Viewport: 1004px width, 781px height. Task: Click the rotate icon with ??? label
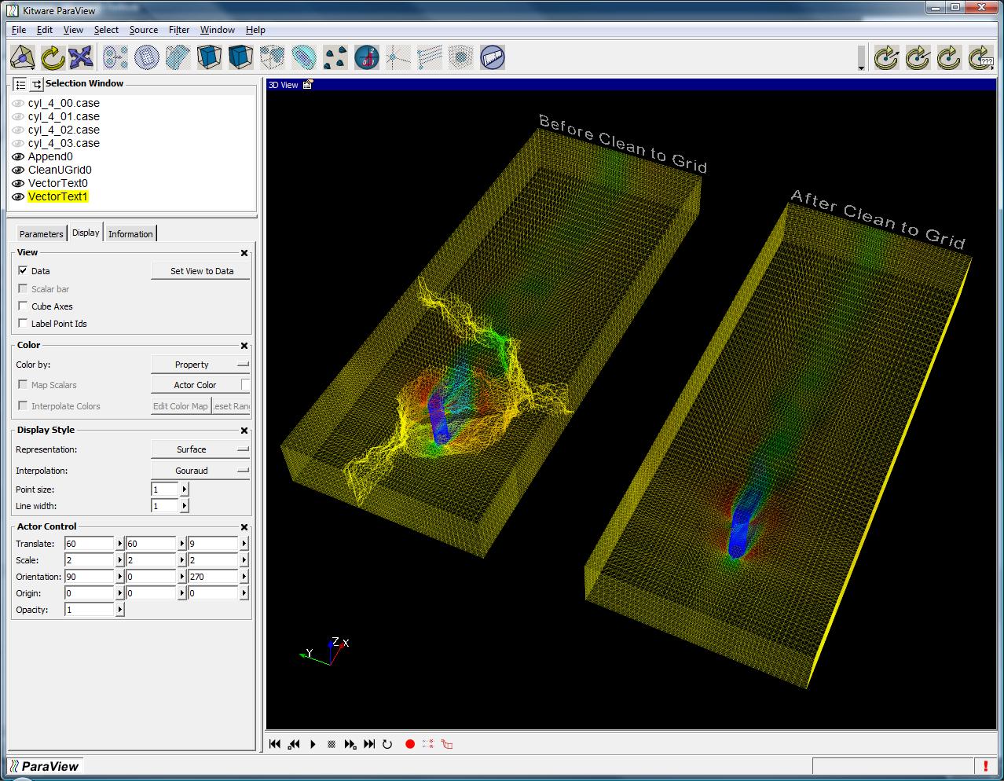pos(980,57)
